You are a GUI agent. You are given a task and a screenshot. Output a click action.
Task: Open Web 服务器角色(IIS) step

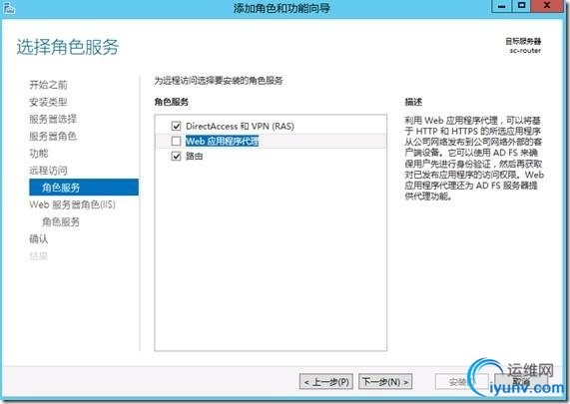(72, 204)
